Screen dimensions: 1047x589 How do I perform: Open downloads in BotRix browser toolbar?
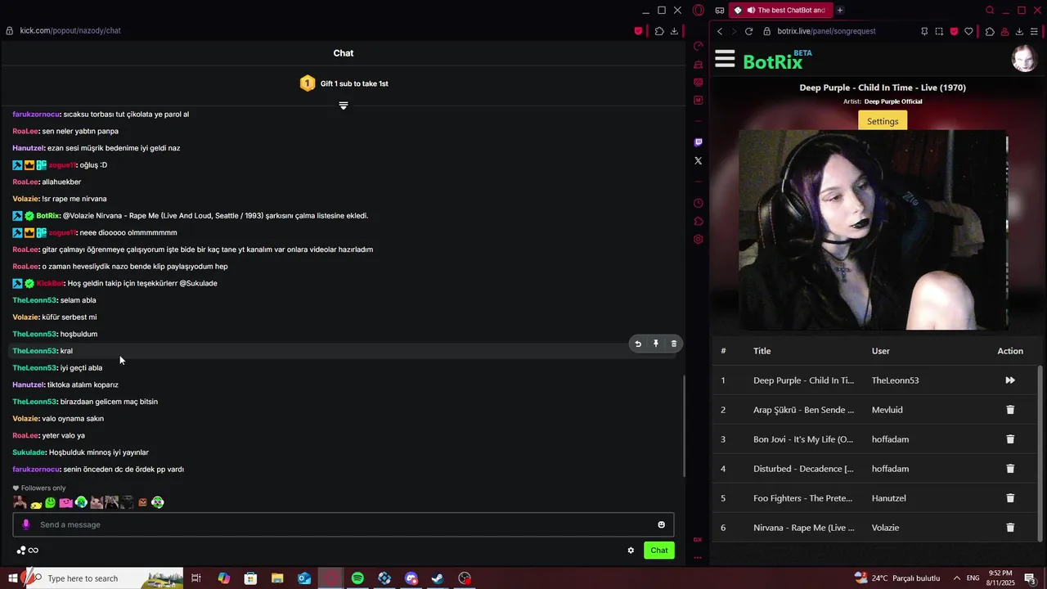coord(1019,31)
